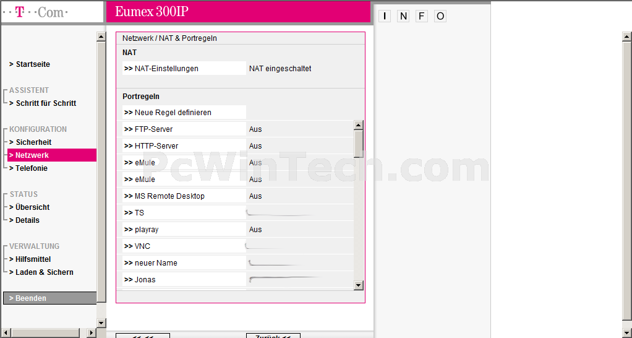
Task: Open the Jonas port rule
Action: 184,280
